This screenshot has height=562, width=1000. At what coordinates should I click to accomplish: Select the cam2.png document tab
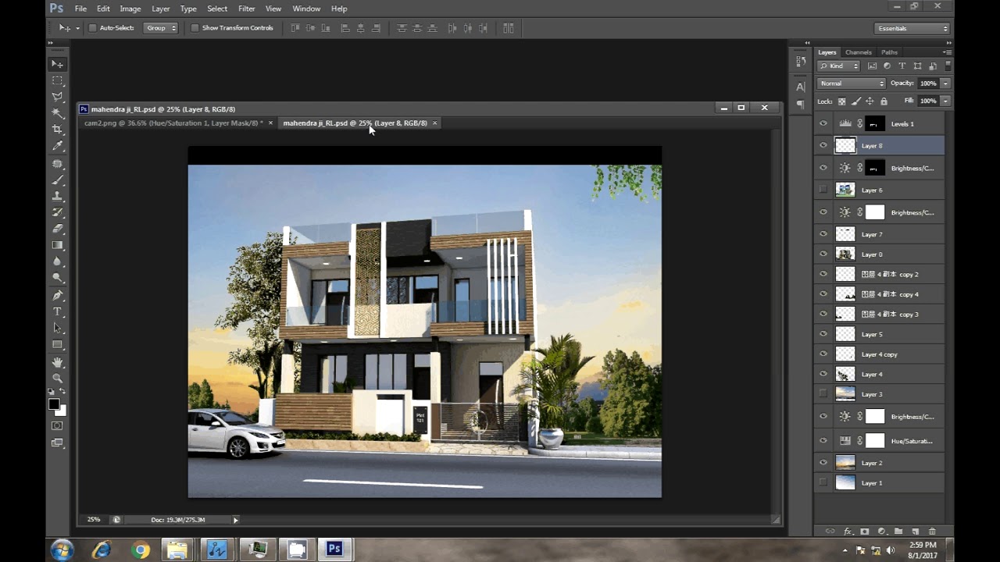point(173,123)
